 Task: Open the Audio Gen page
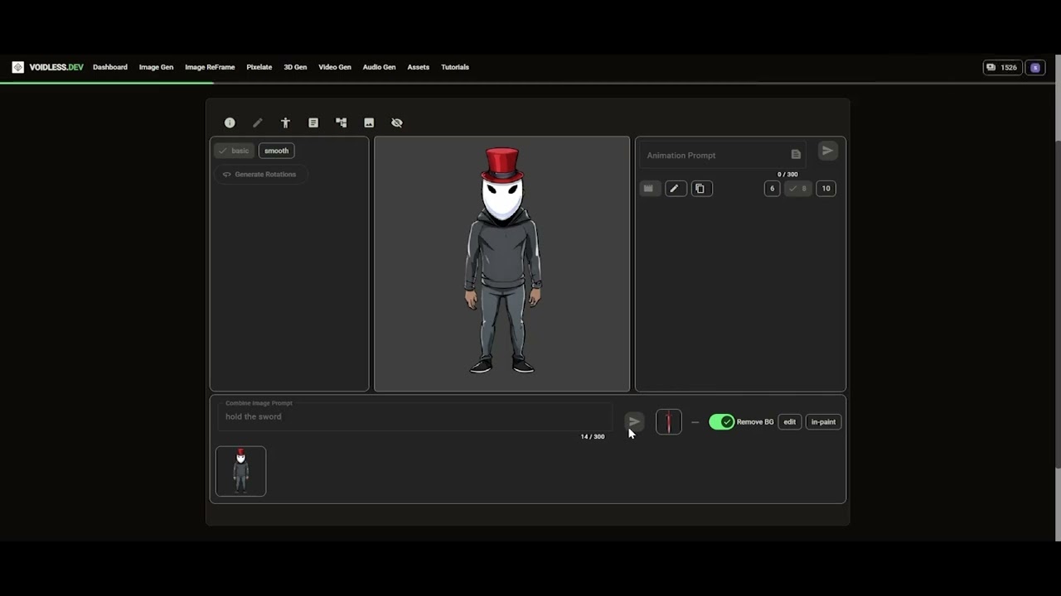point(379,67)
